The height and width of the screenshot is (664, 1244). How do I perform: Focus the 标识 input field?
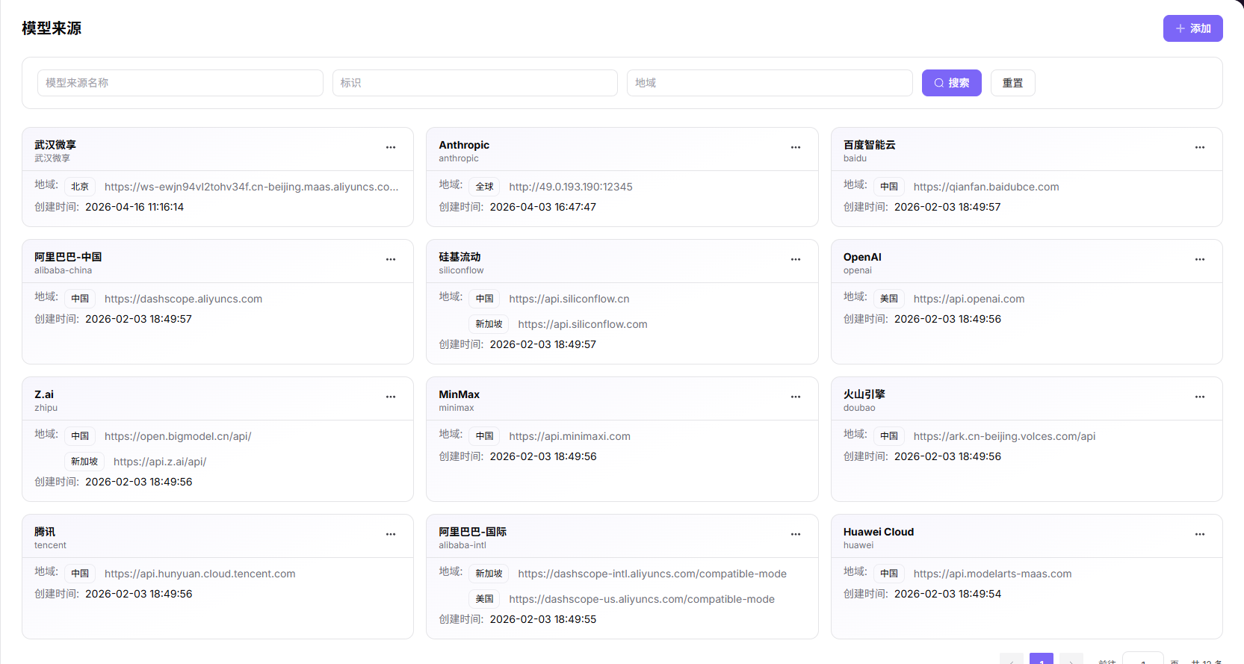tap(475, 83)
